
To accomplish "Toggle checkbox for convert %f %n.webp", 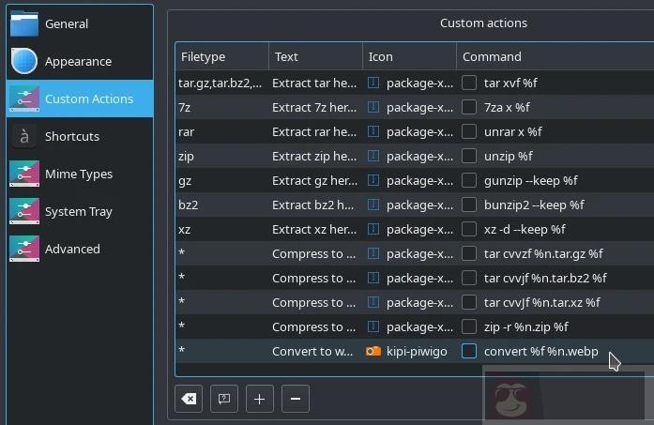I will click(x=469, y=351).
